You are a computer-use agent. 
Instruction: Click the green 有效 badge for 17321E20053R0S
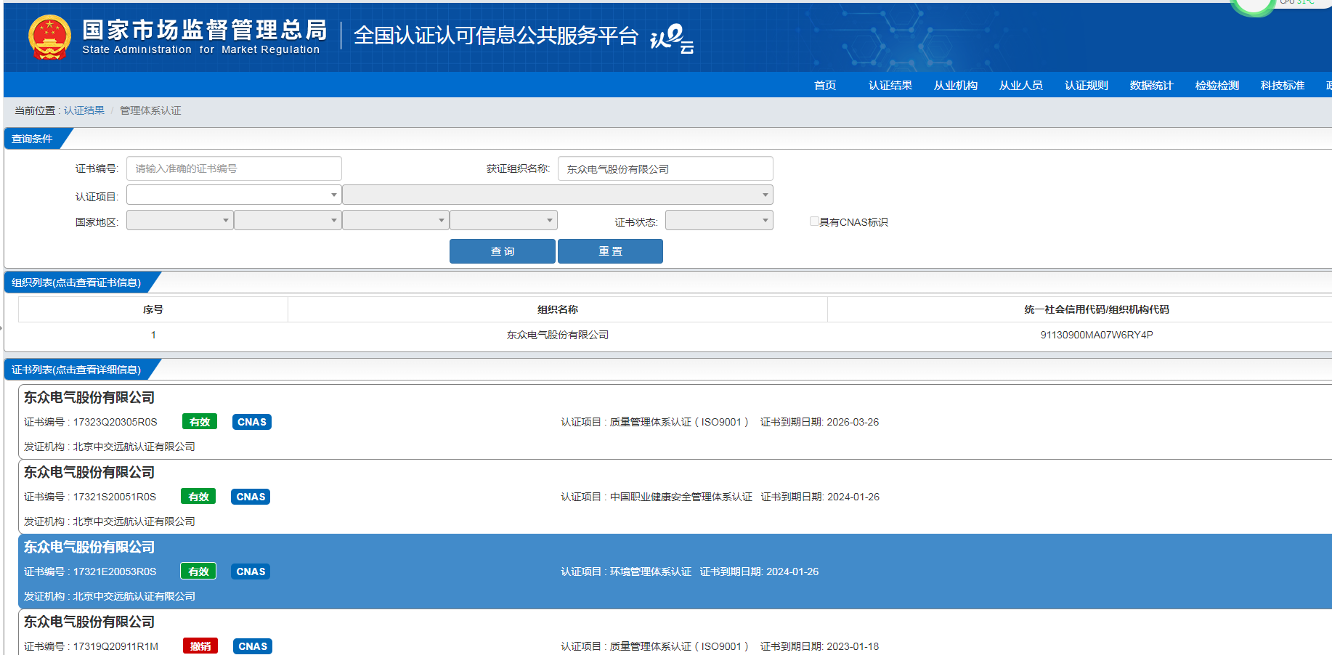pyautogui.click(x=198, y=571)
